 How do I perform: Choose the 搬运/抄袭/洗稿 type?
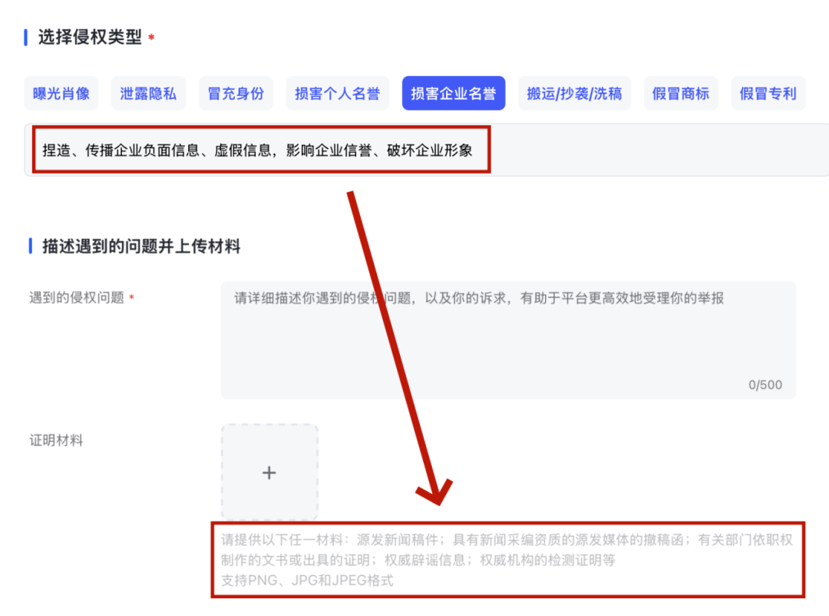pyautogui.click(x=574, y=94)
